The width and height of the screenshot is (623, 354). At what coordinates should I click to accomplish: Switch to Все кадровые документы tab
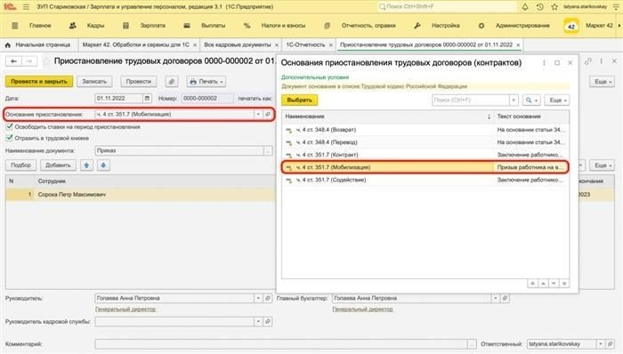[x=238, y=44]
